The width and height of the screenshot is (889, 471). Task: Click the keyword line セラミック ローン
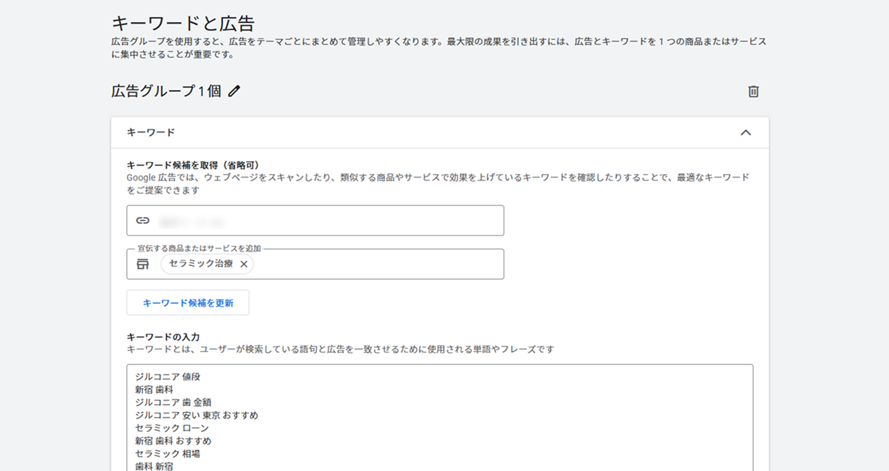point(172,428)
